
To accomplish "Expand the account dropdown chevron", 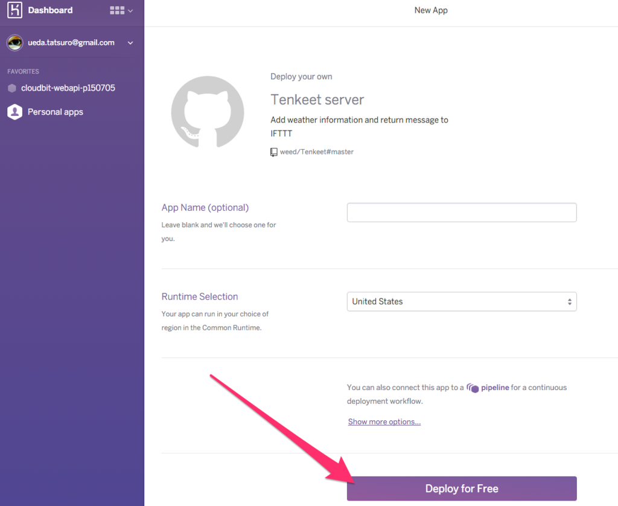I will 130,43.
